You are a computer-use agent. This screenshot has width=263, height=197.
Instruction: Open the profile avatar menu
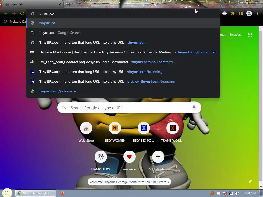tap(249, 13)
